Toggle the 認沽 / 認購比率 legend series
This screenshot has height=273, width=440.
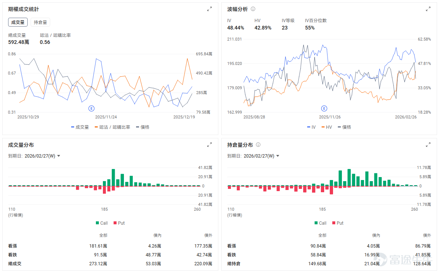tap(112, 127)
